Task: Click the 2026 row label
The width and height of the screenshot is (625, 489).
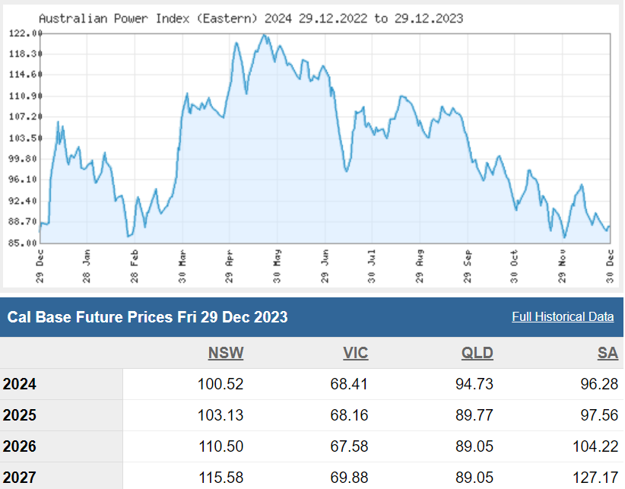Action: pos(20,446)
